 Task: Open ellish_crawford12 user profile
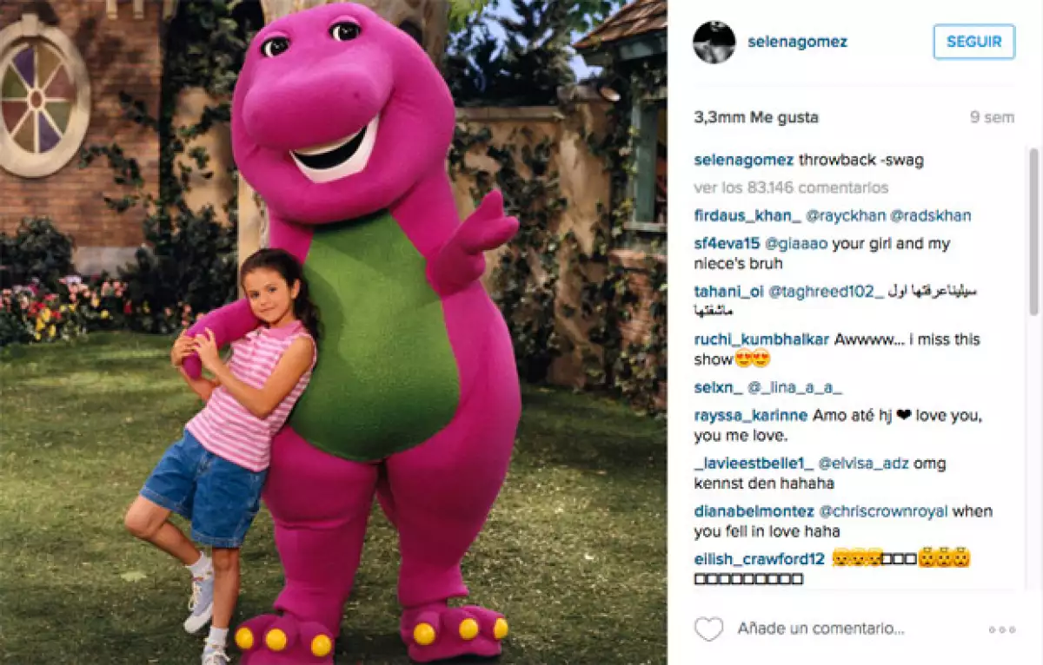coord(761,558)
